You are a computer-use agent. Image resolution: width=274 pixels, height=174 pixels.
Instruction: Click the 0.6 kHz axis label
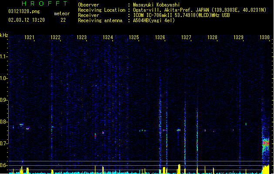pos(3,165)
